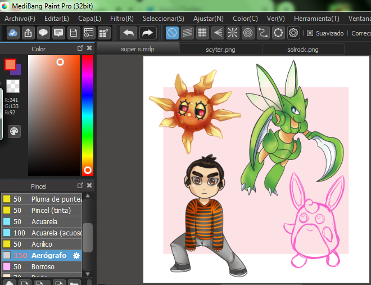Click the speech bubble comment icon
The image size is (371, 285).
pos(43,33)
